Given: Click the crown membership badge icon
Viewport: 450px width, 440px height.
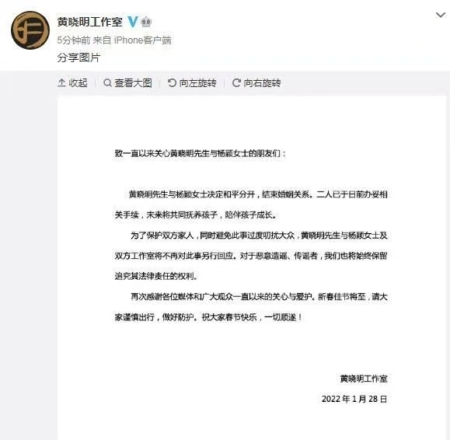Looking at the screenshot, I should (146, 22).
